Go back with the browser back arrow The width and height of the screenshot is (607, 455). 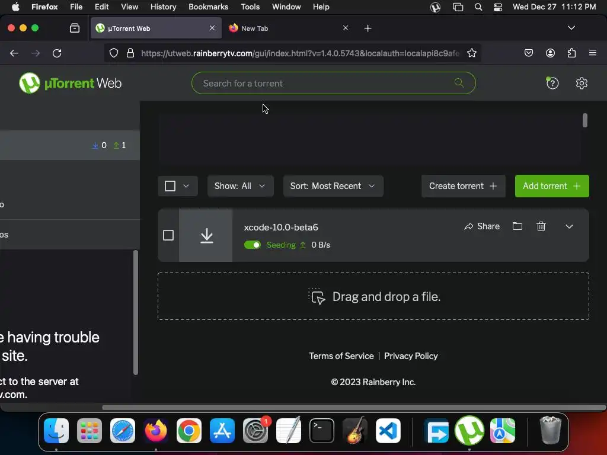14,53
